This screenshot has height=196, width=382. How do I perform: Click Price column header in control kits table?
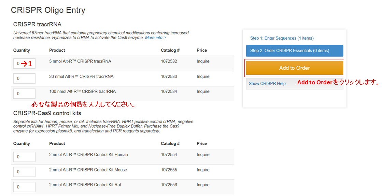point(202,144)
